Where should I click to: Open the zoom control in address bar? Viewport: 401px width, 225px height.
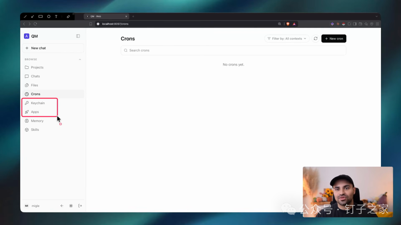[x=280, y=24]
